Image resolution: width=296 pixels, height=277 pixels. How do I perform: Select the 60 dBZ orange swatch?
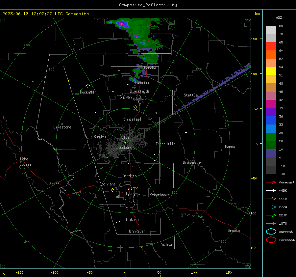(271, 55)
